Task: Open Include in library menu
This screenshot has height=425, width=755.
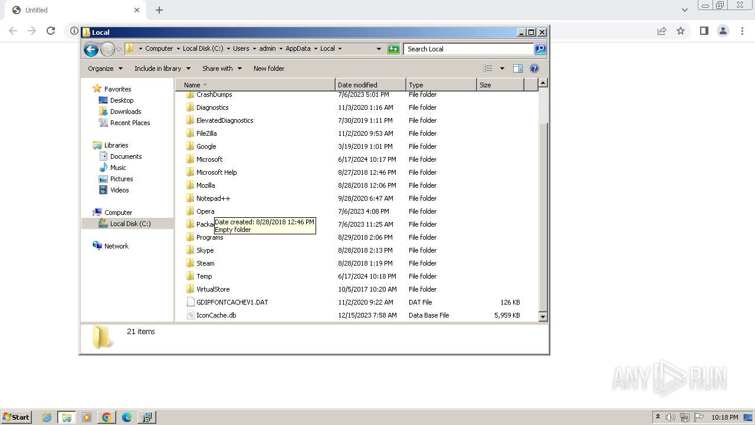Action: click(x=162, y=68)
